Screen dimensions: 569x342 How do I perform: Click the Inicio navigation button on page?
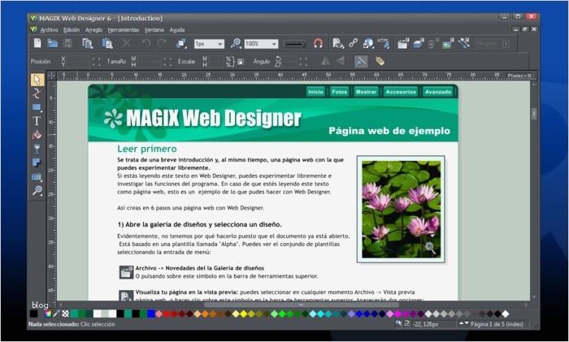click(315, 92)
